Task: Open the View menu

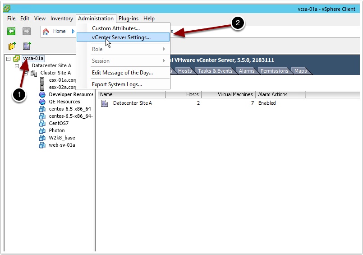Action: tap(40, 19)
